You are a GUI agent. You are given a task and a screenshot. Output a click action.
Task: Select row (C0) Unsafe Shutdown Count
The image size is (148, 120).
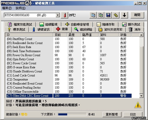[x=69, y=71]
